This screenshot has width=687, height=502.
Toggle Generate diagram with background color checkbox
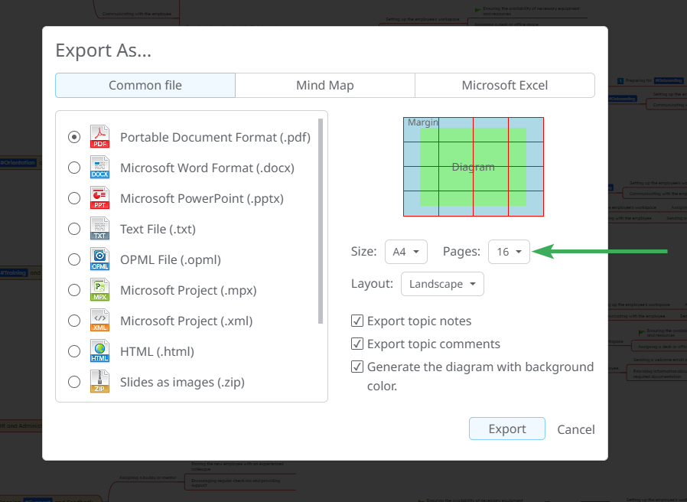(357, 366)
